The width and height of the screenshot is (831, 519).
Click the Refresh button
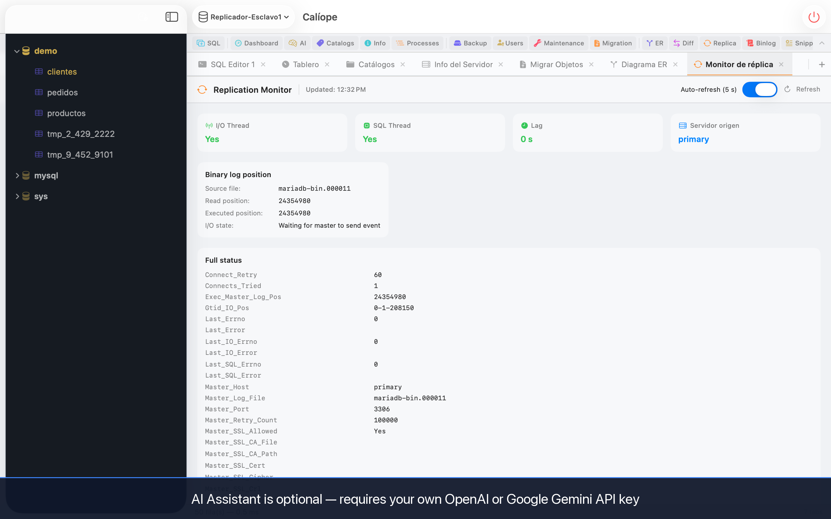pos(802,89)
